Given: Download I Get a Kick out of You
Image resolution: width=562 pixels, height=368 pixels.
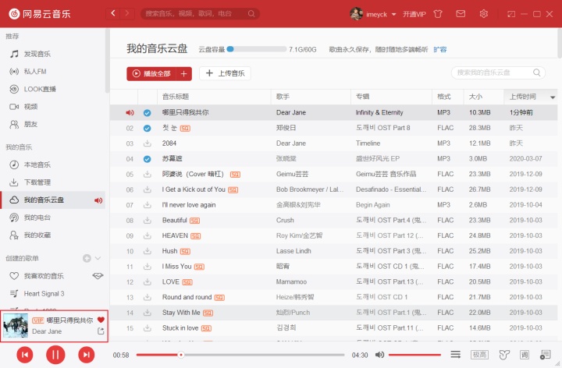Looking at the screenshot, I should [x=147, y=189].
